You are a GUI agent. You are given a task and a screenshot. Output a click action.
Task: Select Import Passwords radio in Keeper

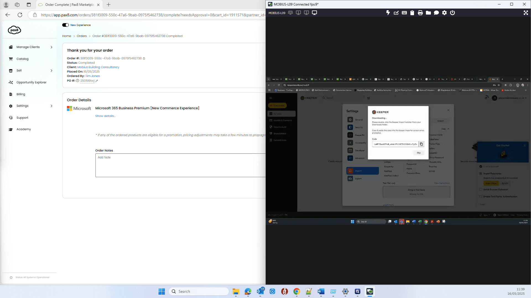(480, 174)
